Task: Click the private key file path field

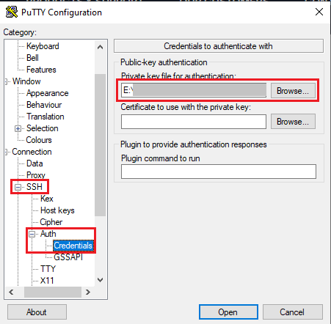Action: (194, 90)
